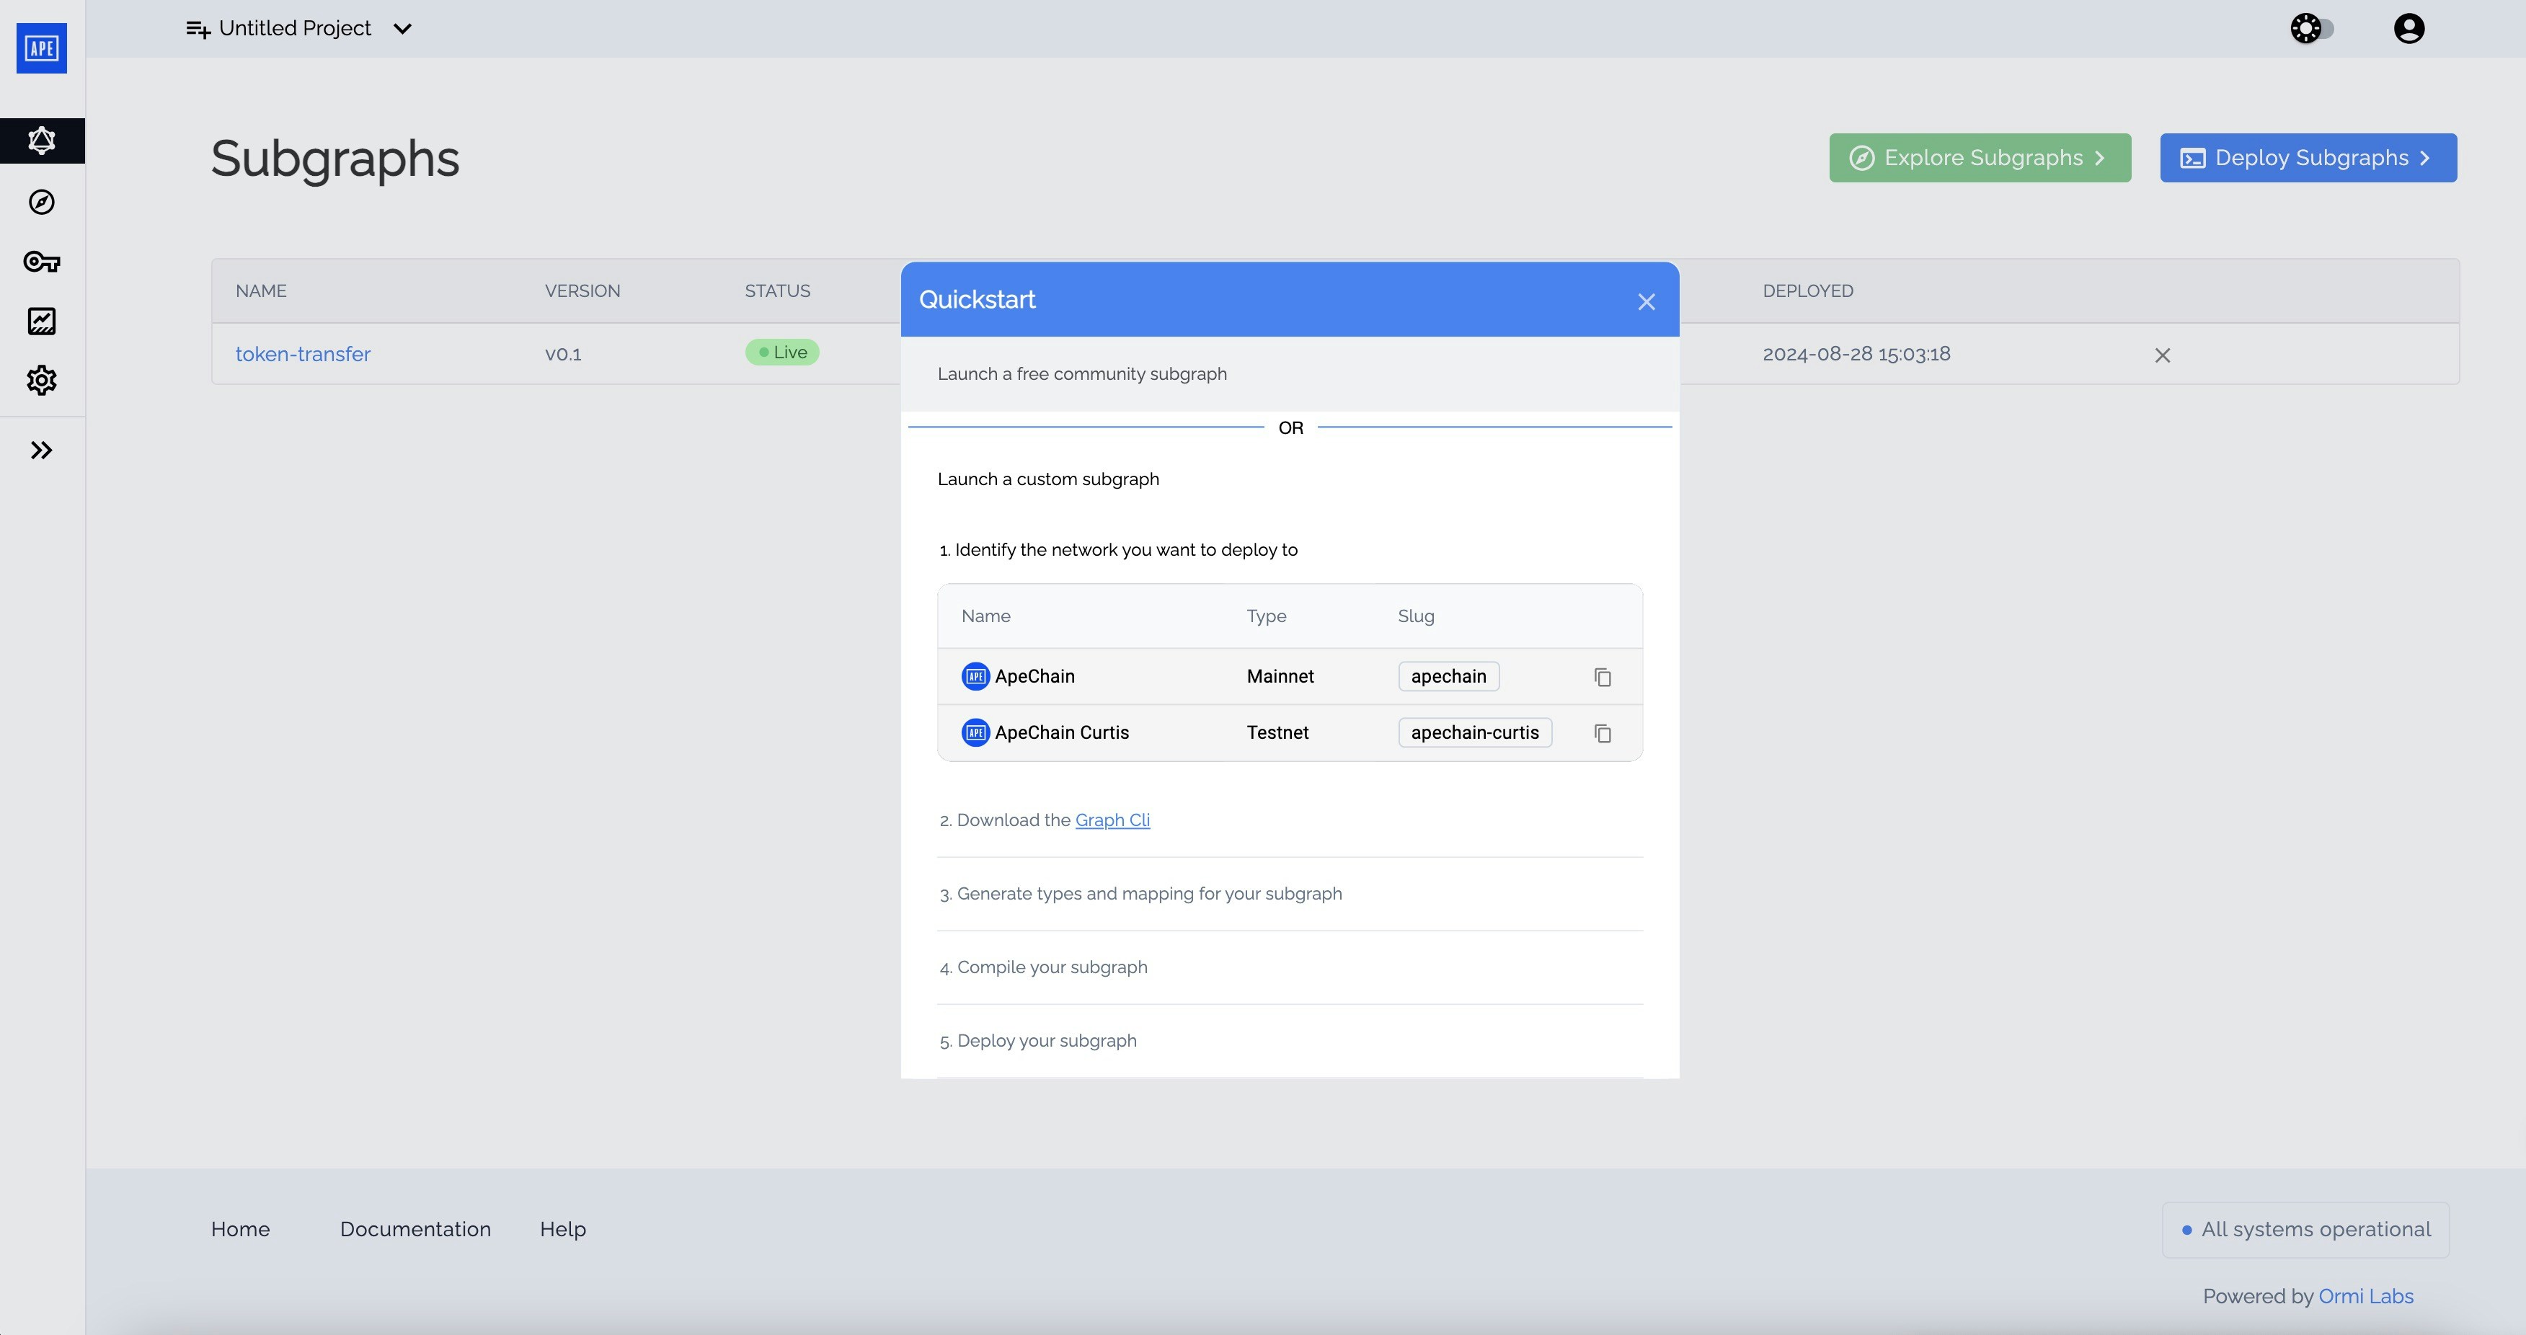
Task: Click the Explore Subgraphs button
Action: click(1980, 158)
